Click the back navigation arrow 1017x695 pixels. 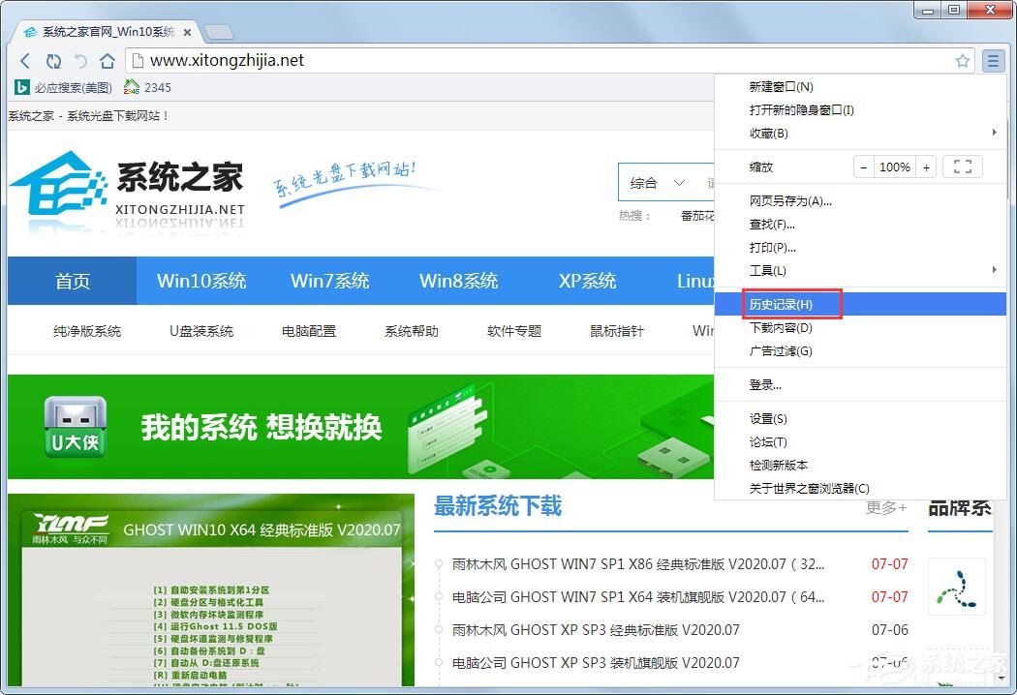point(25,60)
